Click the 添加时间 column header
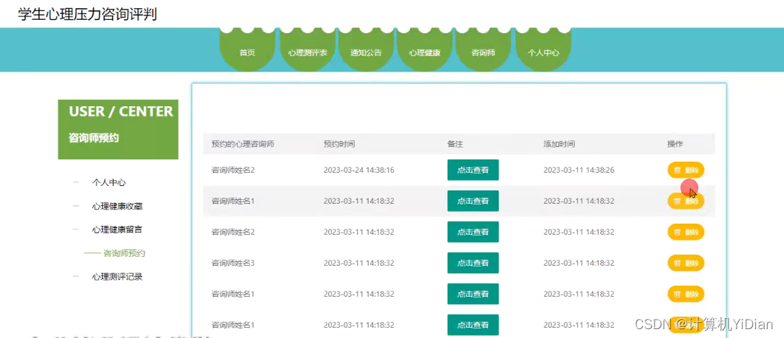 click(559, 144)
